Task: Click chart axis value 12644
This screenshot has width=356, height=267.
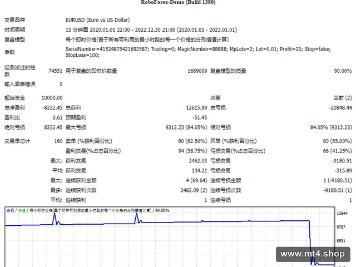Action: pos(342,214)
